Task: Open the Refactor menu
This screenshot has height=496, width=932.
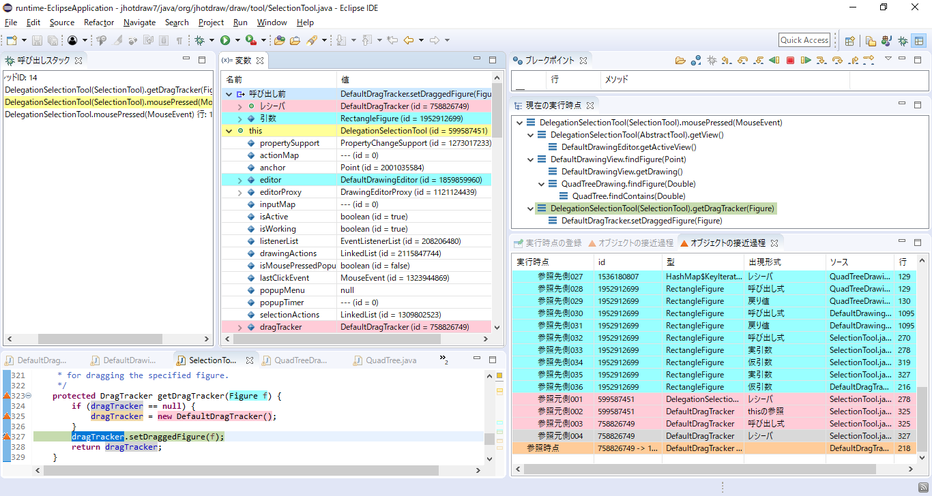Action: 99,22
